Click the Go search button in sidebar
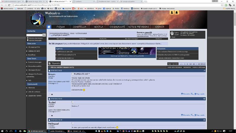 (x=44, y=35)
